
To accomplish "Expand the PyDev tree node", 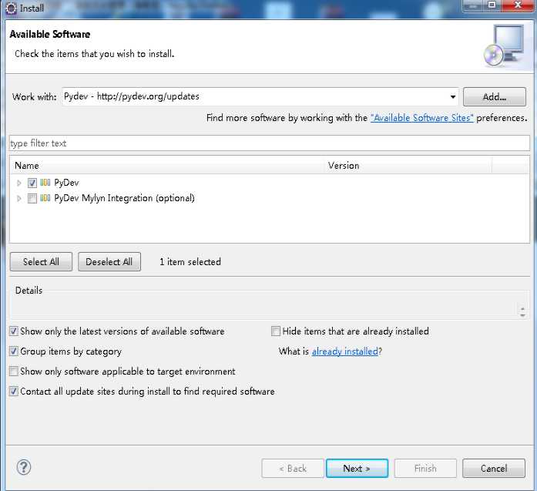I will pyautogui.click(x=19, y=183).
